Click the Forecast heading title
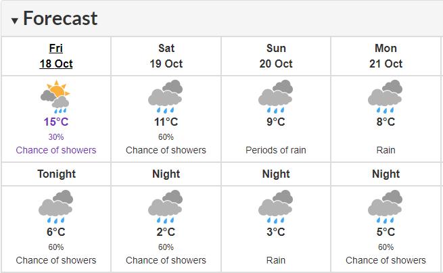The height and width of the screenshot is (273, 443). pyautogui.click(x=60, y=19)
